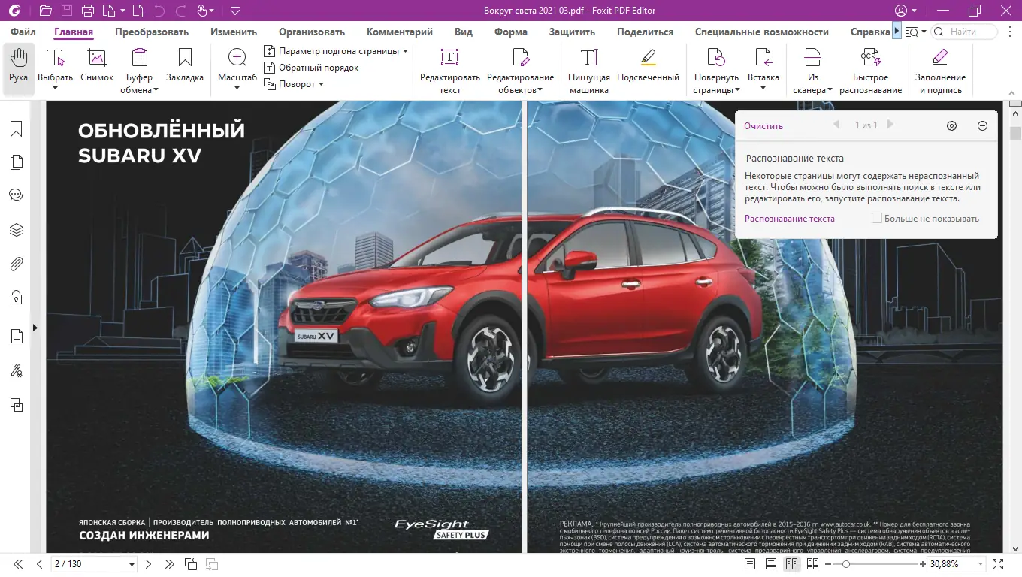Expand the Вставка dropdown
This screenshot has width=1022, height=577.
coord(763,89)
